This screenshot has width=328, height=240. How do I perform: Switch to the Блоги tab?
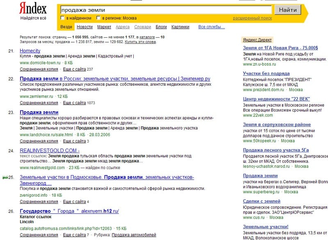161,27
